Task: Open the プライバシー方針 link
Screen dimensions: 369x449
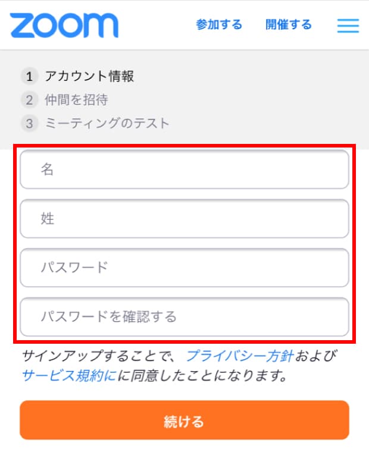Action: point(240,356)
